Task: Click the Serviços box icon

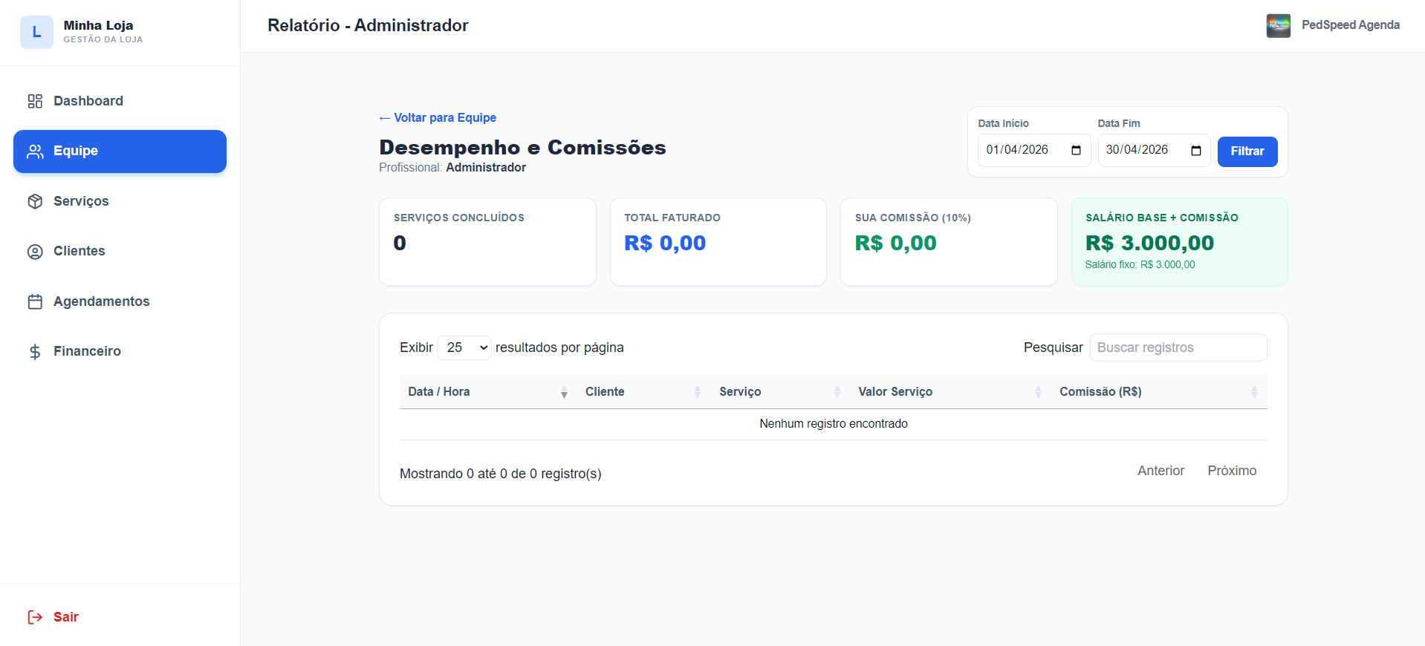Action: [35, 201]
